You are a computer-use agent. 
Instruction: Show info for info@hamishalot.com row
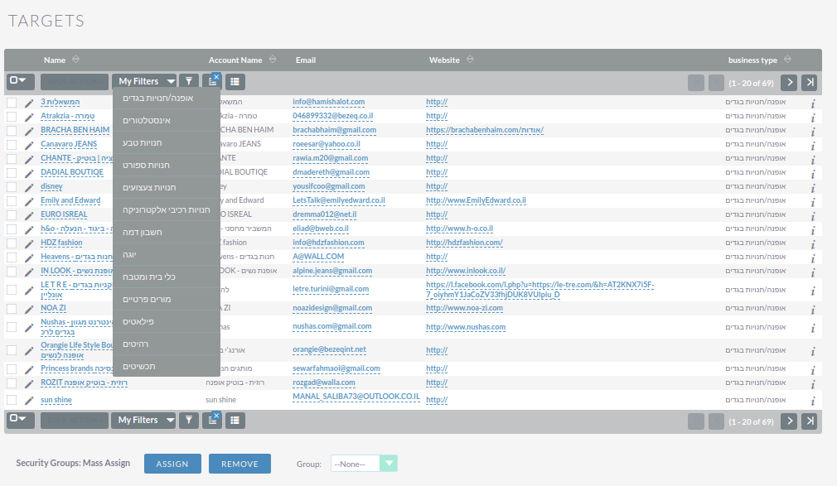pos(813,103)
